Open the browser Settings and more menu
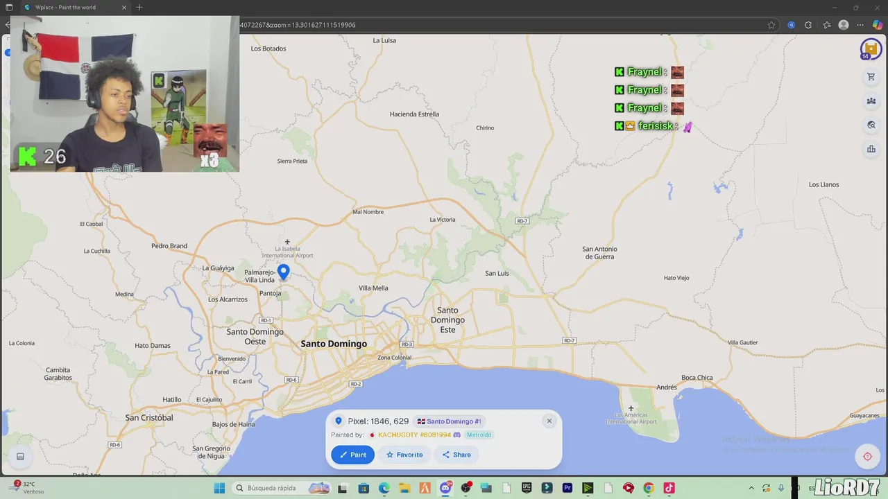 (860, 25)
